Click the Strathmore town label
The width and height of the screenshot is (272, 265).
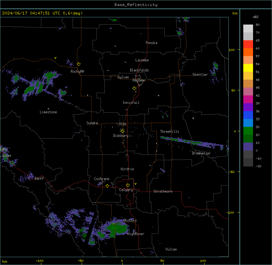point(163,191)
